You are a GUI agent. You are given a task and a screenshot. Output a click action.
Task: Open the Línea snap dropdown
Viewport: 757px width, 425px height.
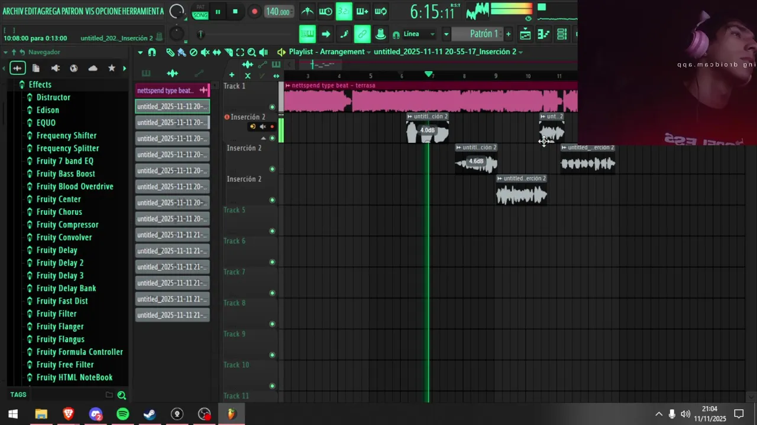(419, 34)
